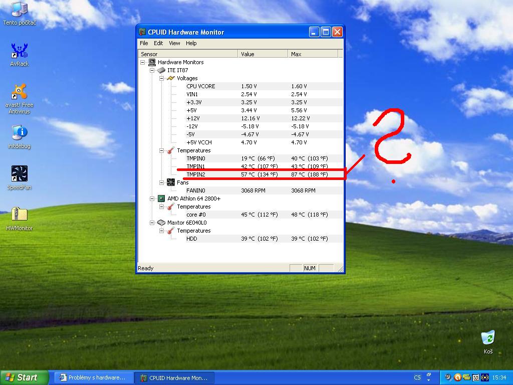Open the View menu
Image resolution: width=513 pixels, height=385 pixels.
(174, 43)
